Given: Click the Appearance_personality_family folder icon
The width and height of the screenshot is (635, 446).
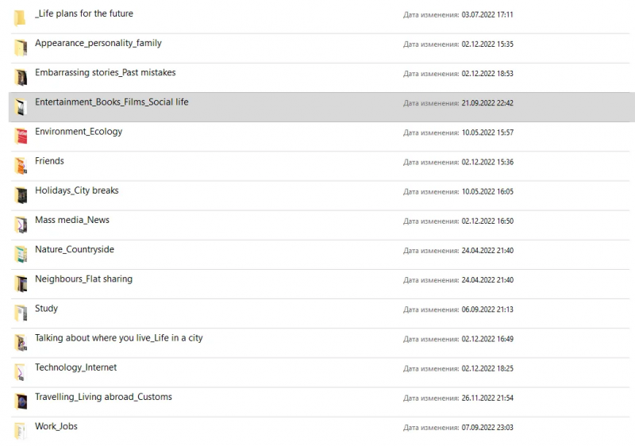Looking at the screenshot, I should click(x=21, y=48).
